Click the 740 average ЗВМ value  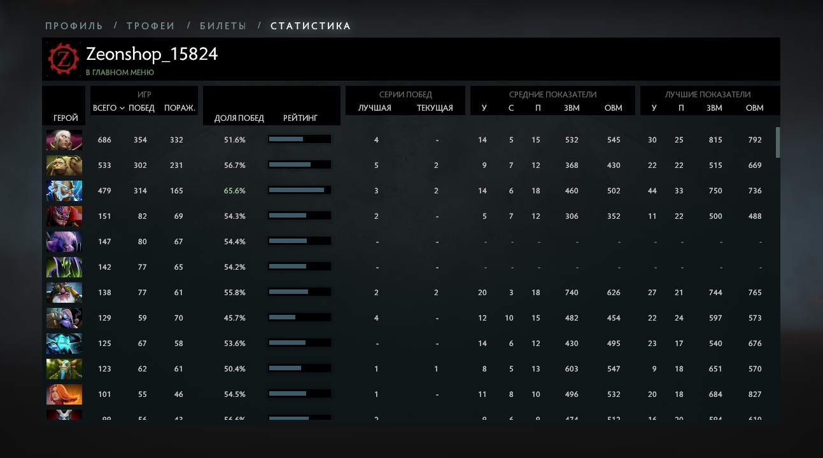click(572, 293)
